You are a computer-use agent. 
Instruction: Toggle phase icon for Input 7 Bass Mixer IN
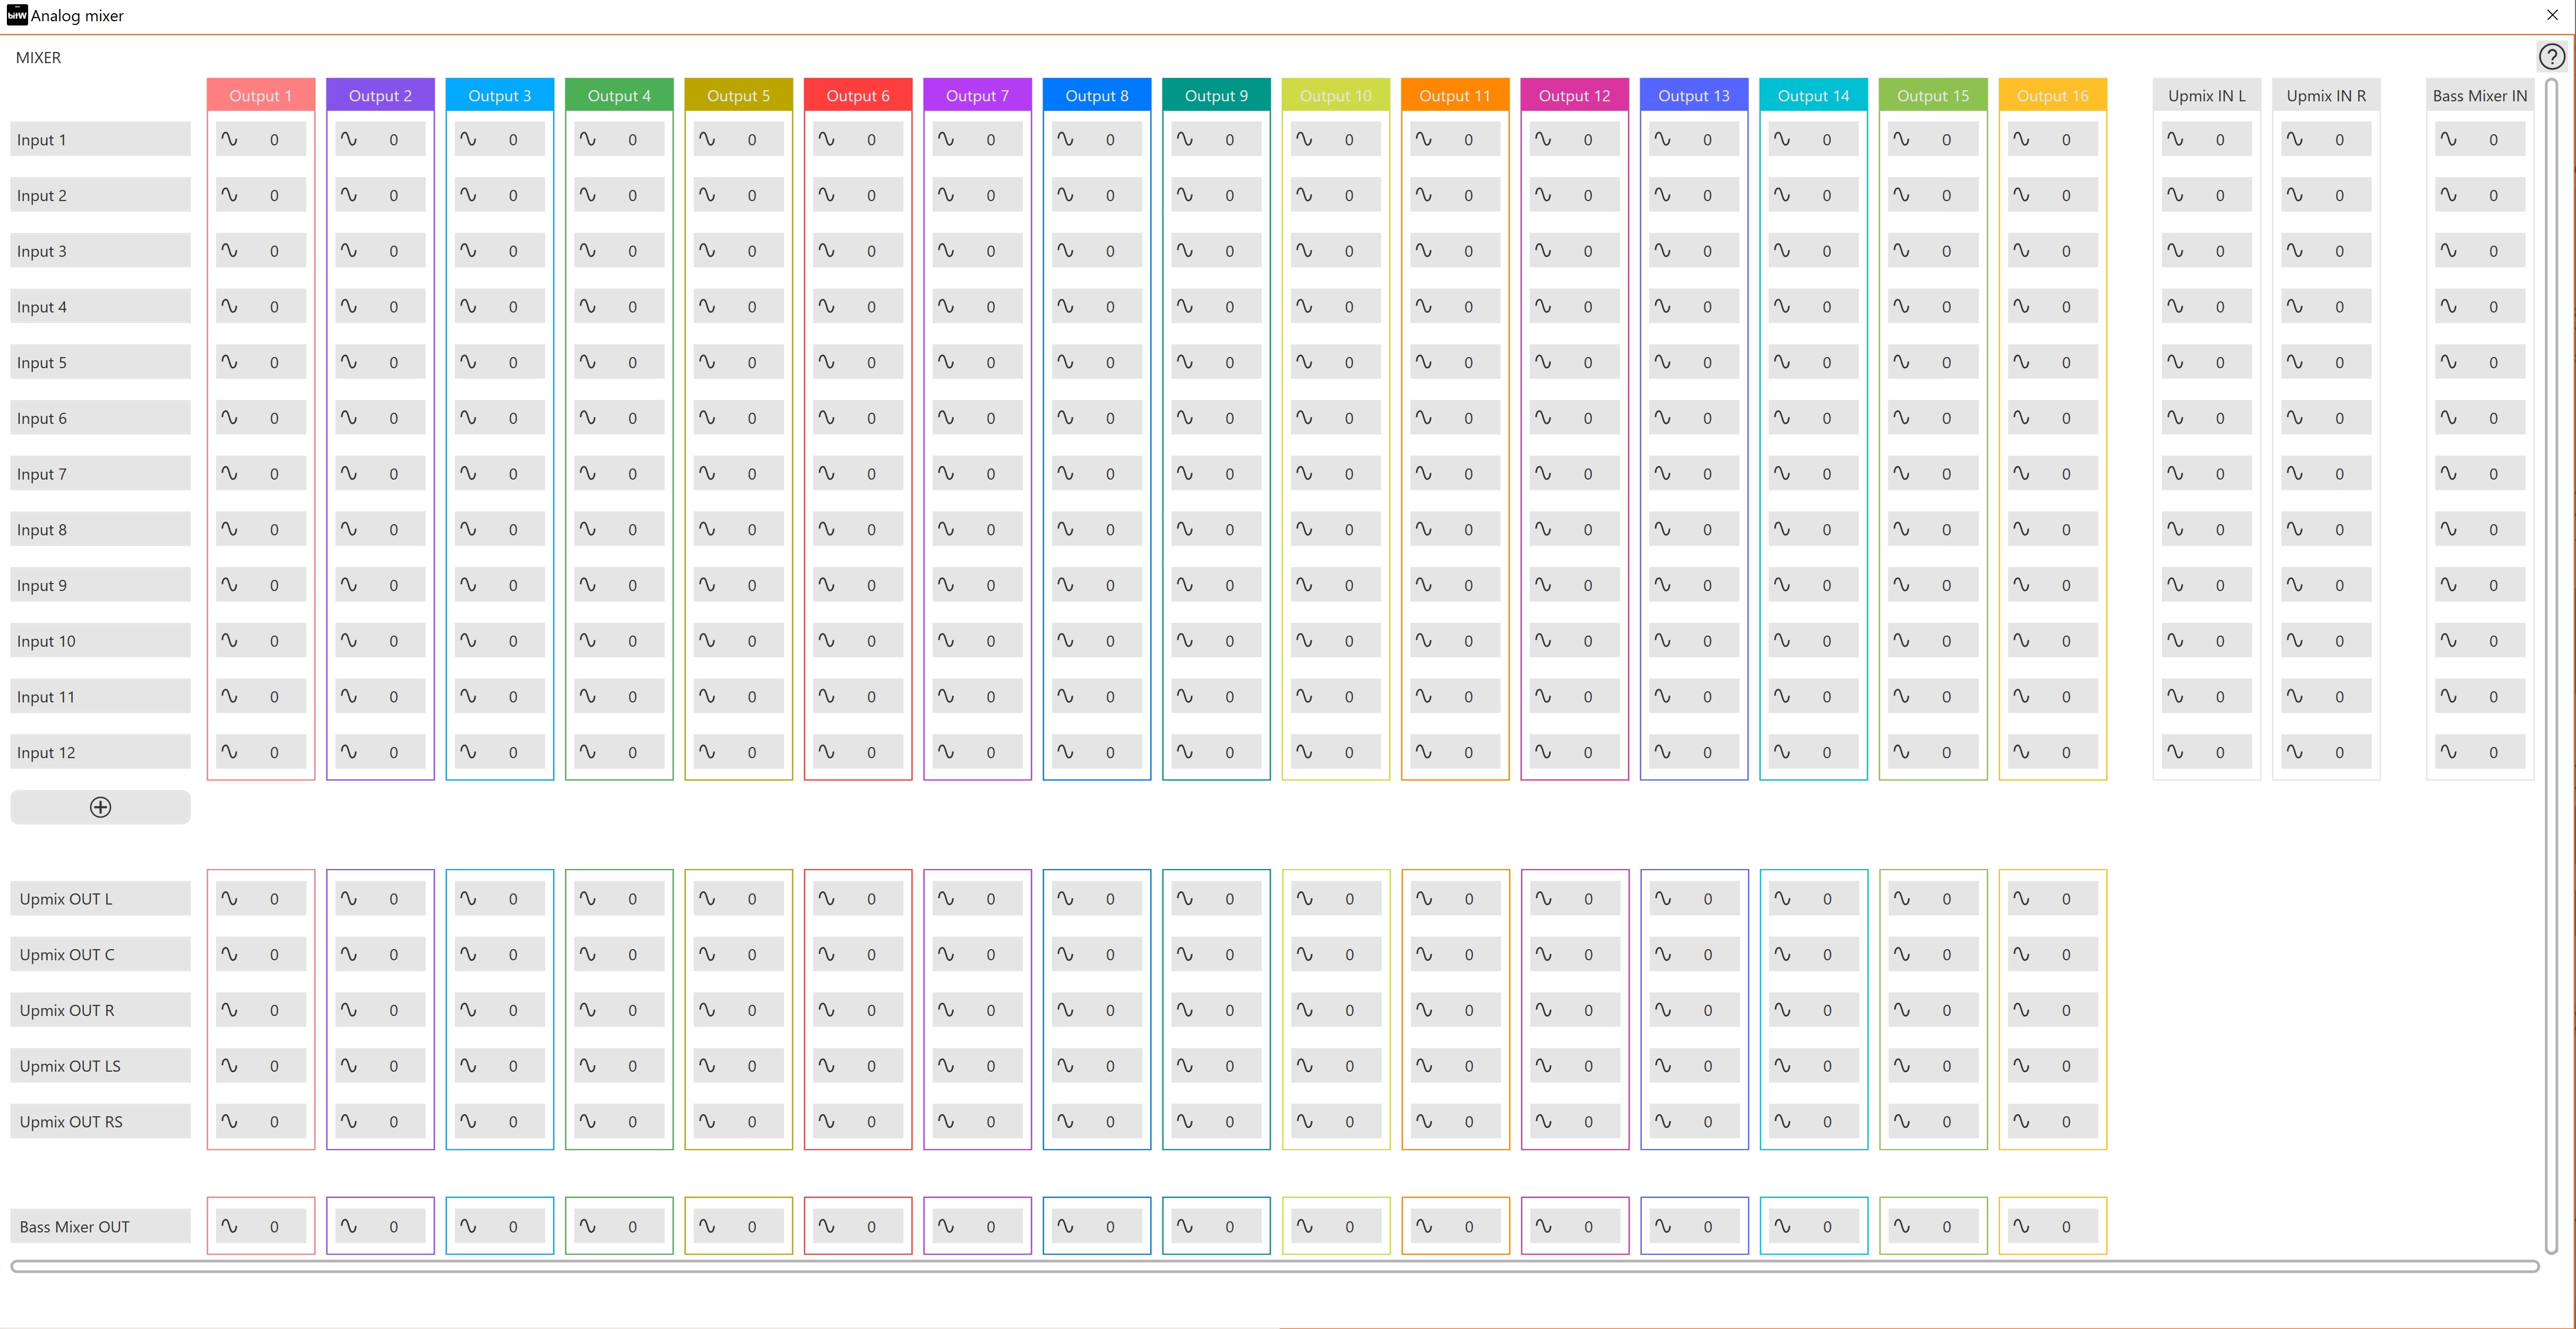pos(2448,474)
